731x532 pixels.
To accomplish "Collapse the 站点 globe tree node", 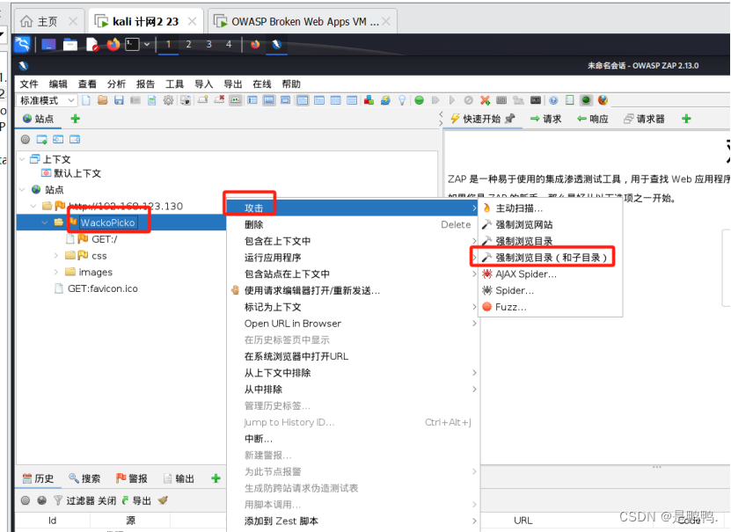I will click(x=22, y=190).
